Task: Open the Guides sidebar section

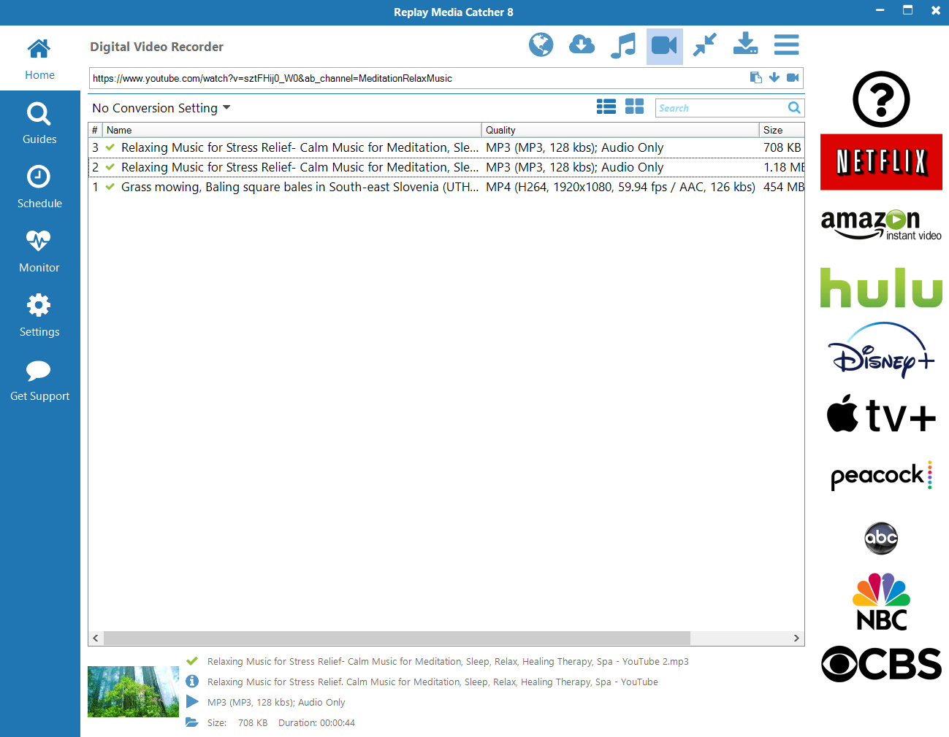Action: tap(39, 123)
